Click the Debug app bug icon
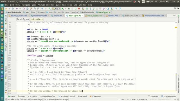Viewport: 180px width, 101px height. [69, 9]
